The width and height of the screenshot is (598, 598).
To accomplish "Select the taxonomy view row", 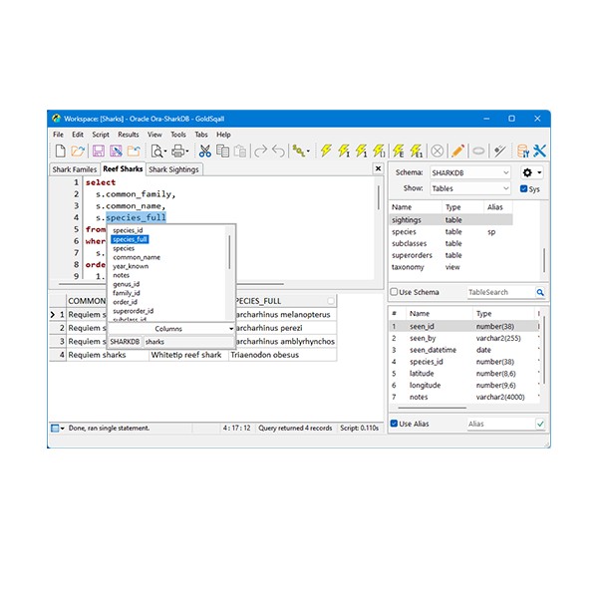I will pos(409,267).
